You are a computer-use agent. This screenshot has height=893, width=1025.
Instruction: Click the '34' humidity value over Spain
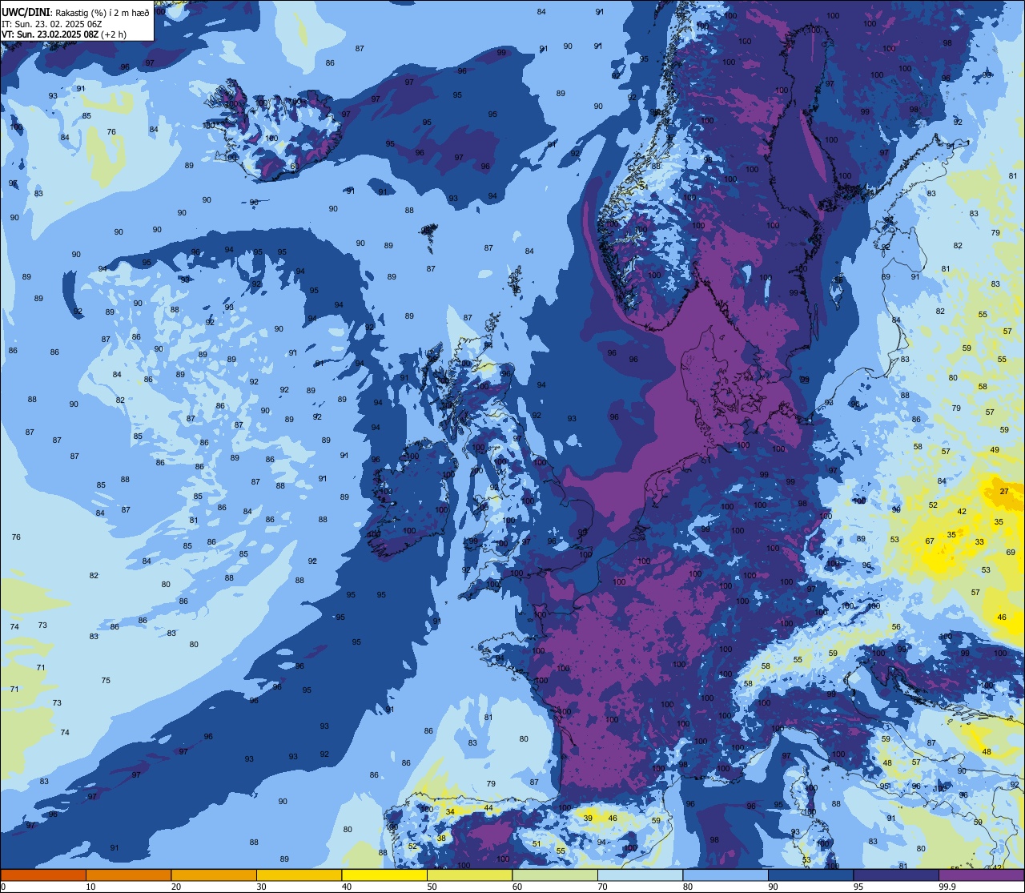point(450,811)
